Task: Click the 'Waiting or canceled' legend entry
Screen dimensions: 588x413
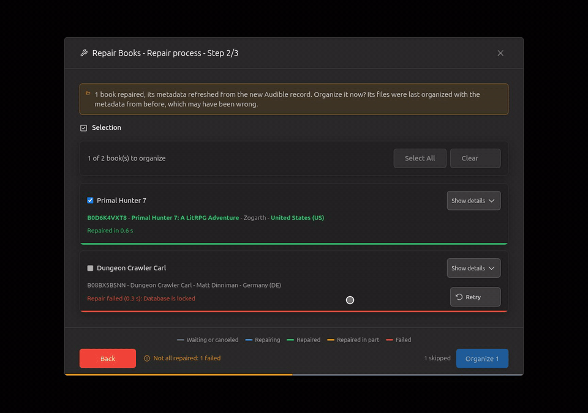Action: 208,340
